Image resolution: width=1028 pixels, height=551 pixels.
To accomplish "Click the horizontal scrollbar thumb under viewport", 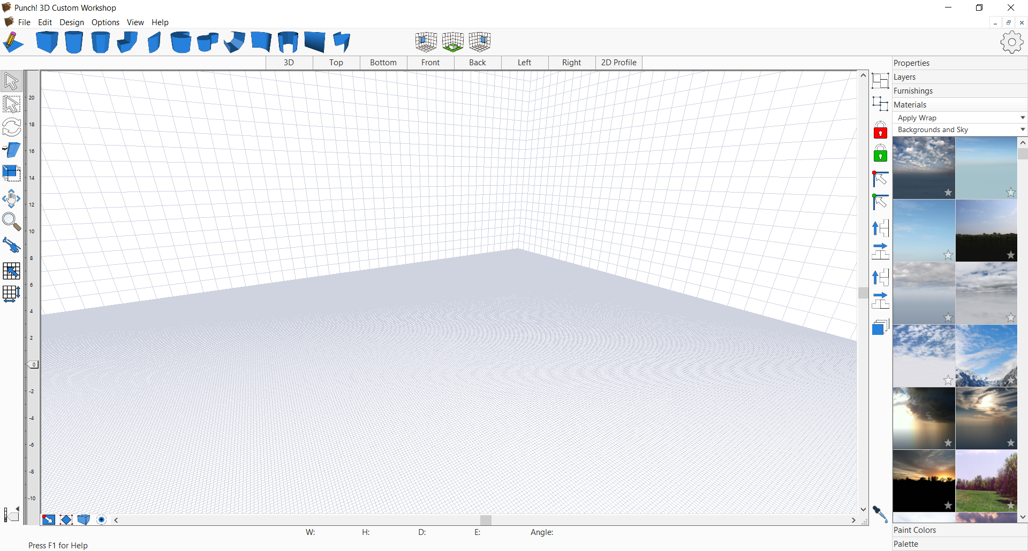I will [x=486, y=520].
